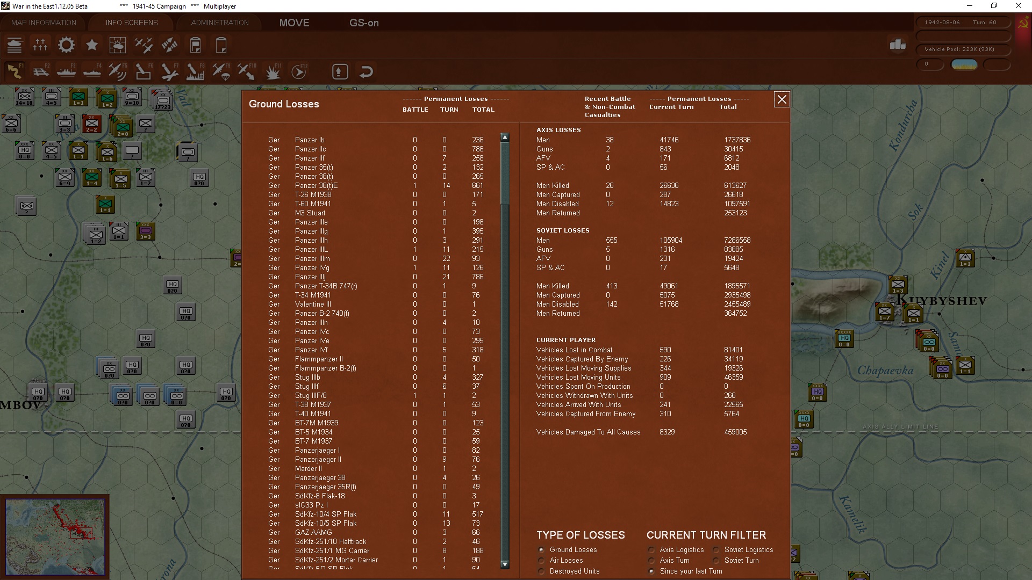Click the ground losses list scrollbar thumb
Image resolution: width=1032 pixels, height=580 pixels.
coord(505,172)
